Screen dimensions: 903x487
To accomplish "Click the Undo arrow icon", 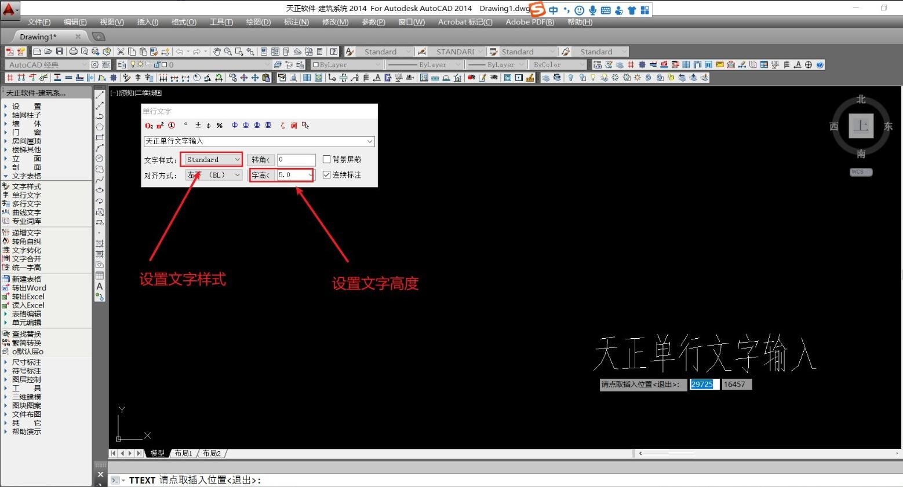I will pos(180,52).
